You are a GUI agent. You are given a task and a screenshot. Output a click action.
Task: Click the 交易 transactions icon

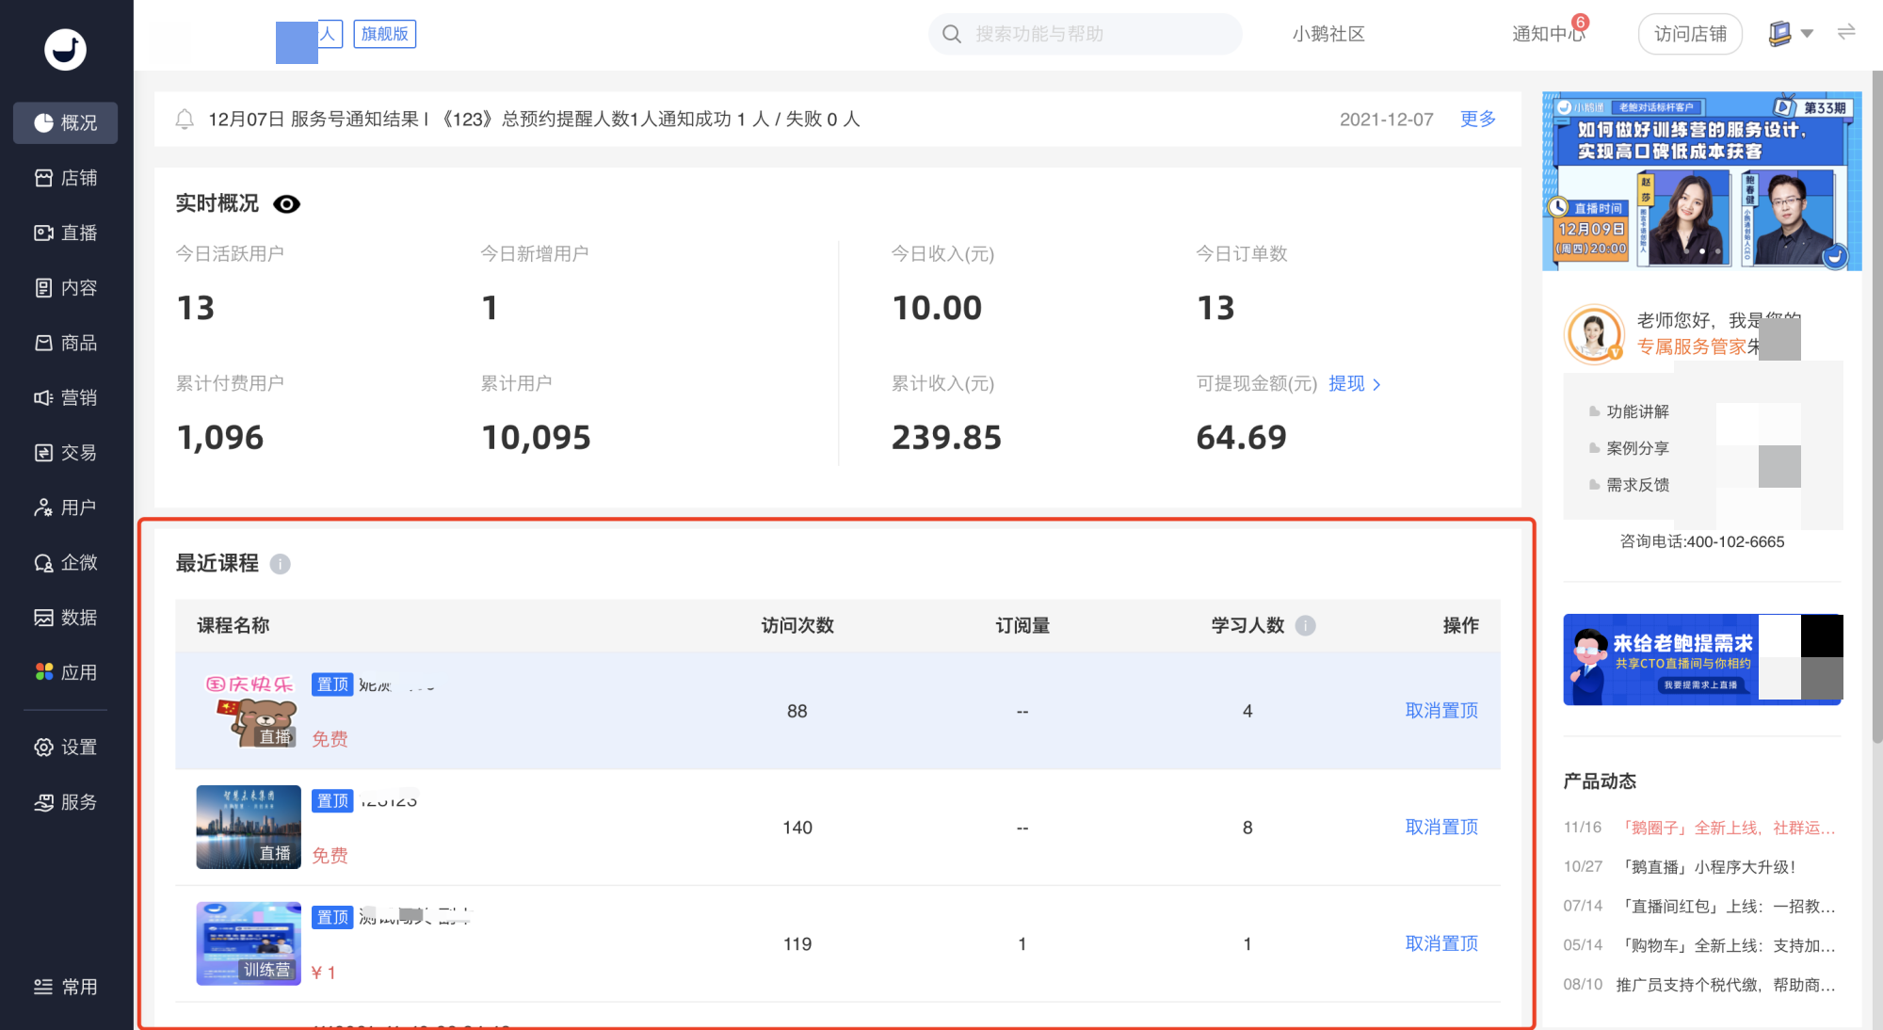[x=43, y=453]
